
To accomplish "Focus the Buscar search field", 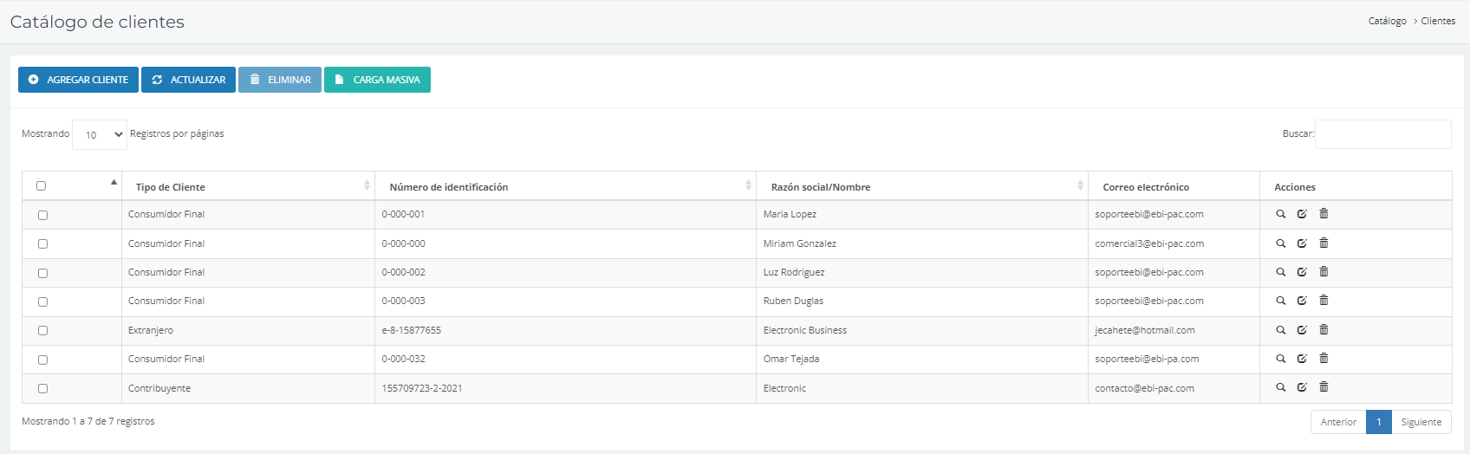I will pos(1382,134).
